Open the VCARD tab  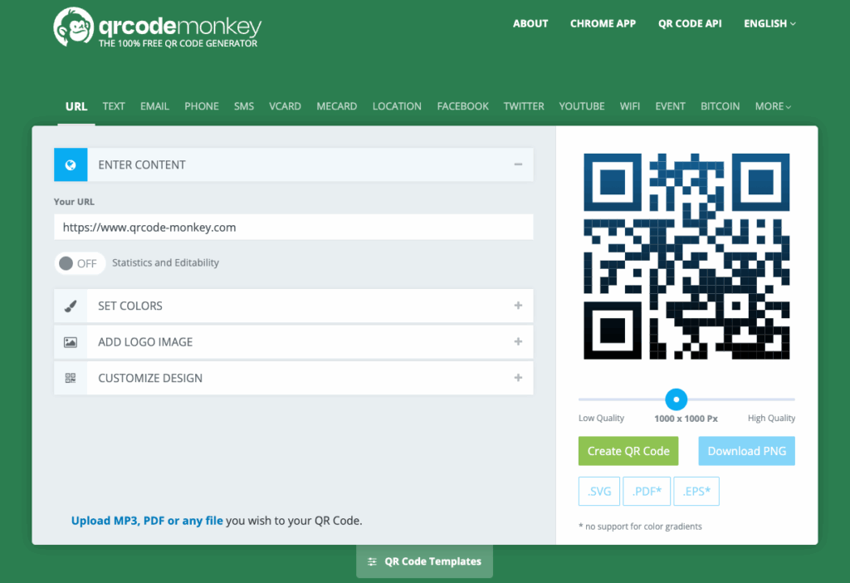coord(285,105)
